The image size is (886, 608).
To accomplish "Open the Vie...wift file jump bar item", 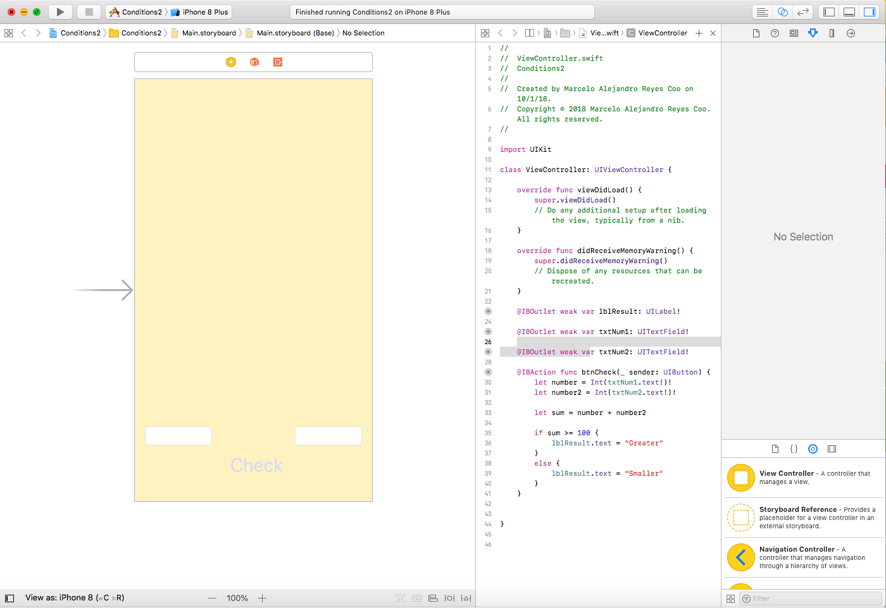I will tap(599, 33).
